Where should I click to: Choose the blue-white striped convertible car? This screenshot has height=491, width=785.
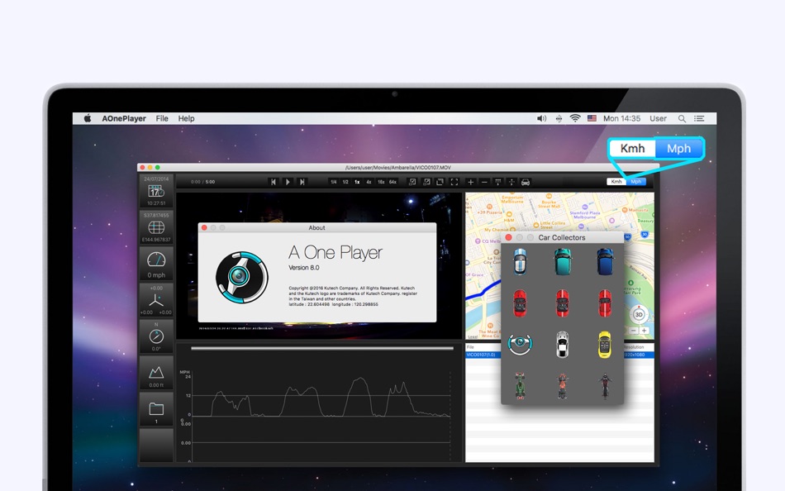click(520, 261)
